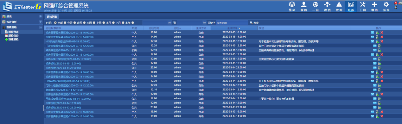Collapse the 智能巡检 sidebar section
This screenshot has width=402, height=124.
40,27
